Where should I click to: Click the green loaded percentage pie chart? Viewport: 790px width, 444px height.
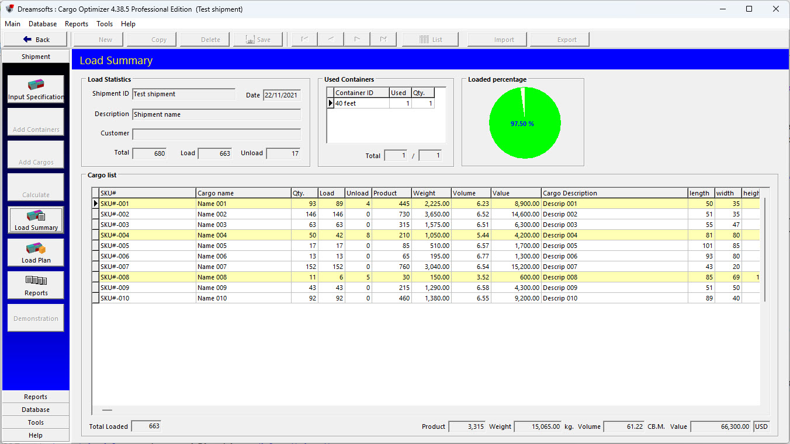tap(525, 123)
